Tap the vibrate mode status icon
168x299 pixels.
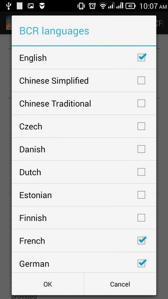[x=81, y=6]
